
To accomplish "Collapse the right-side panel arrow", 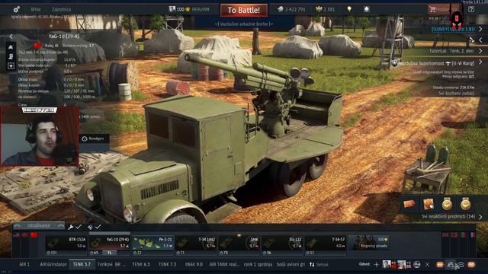I will pos(480,40).
